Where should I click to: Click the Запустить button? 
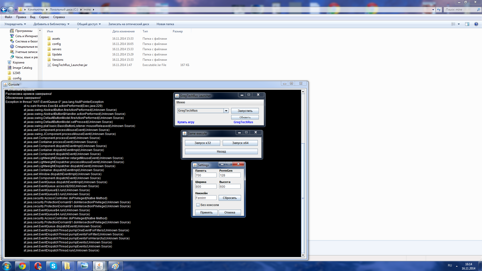[x=245, y=111]
